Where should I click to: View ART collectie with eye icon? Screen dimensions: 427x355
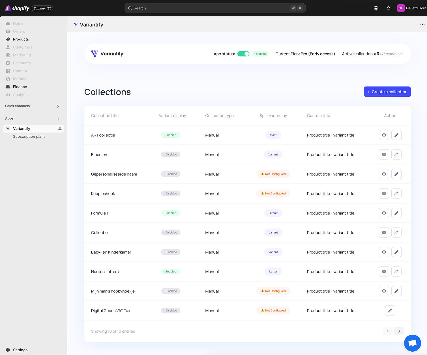tap(384, 135)
